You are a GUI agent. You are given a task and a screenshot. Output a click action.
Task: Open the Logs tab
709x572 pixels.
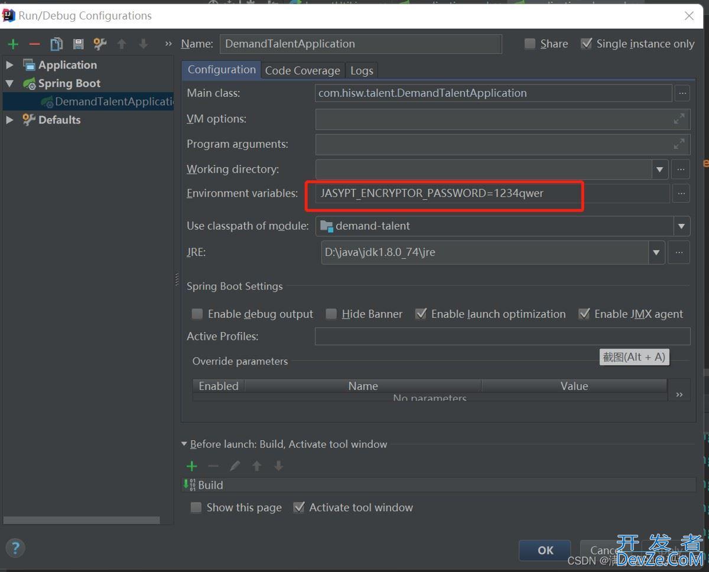click(x=362, y=70)
